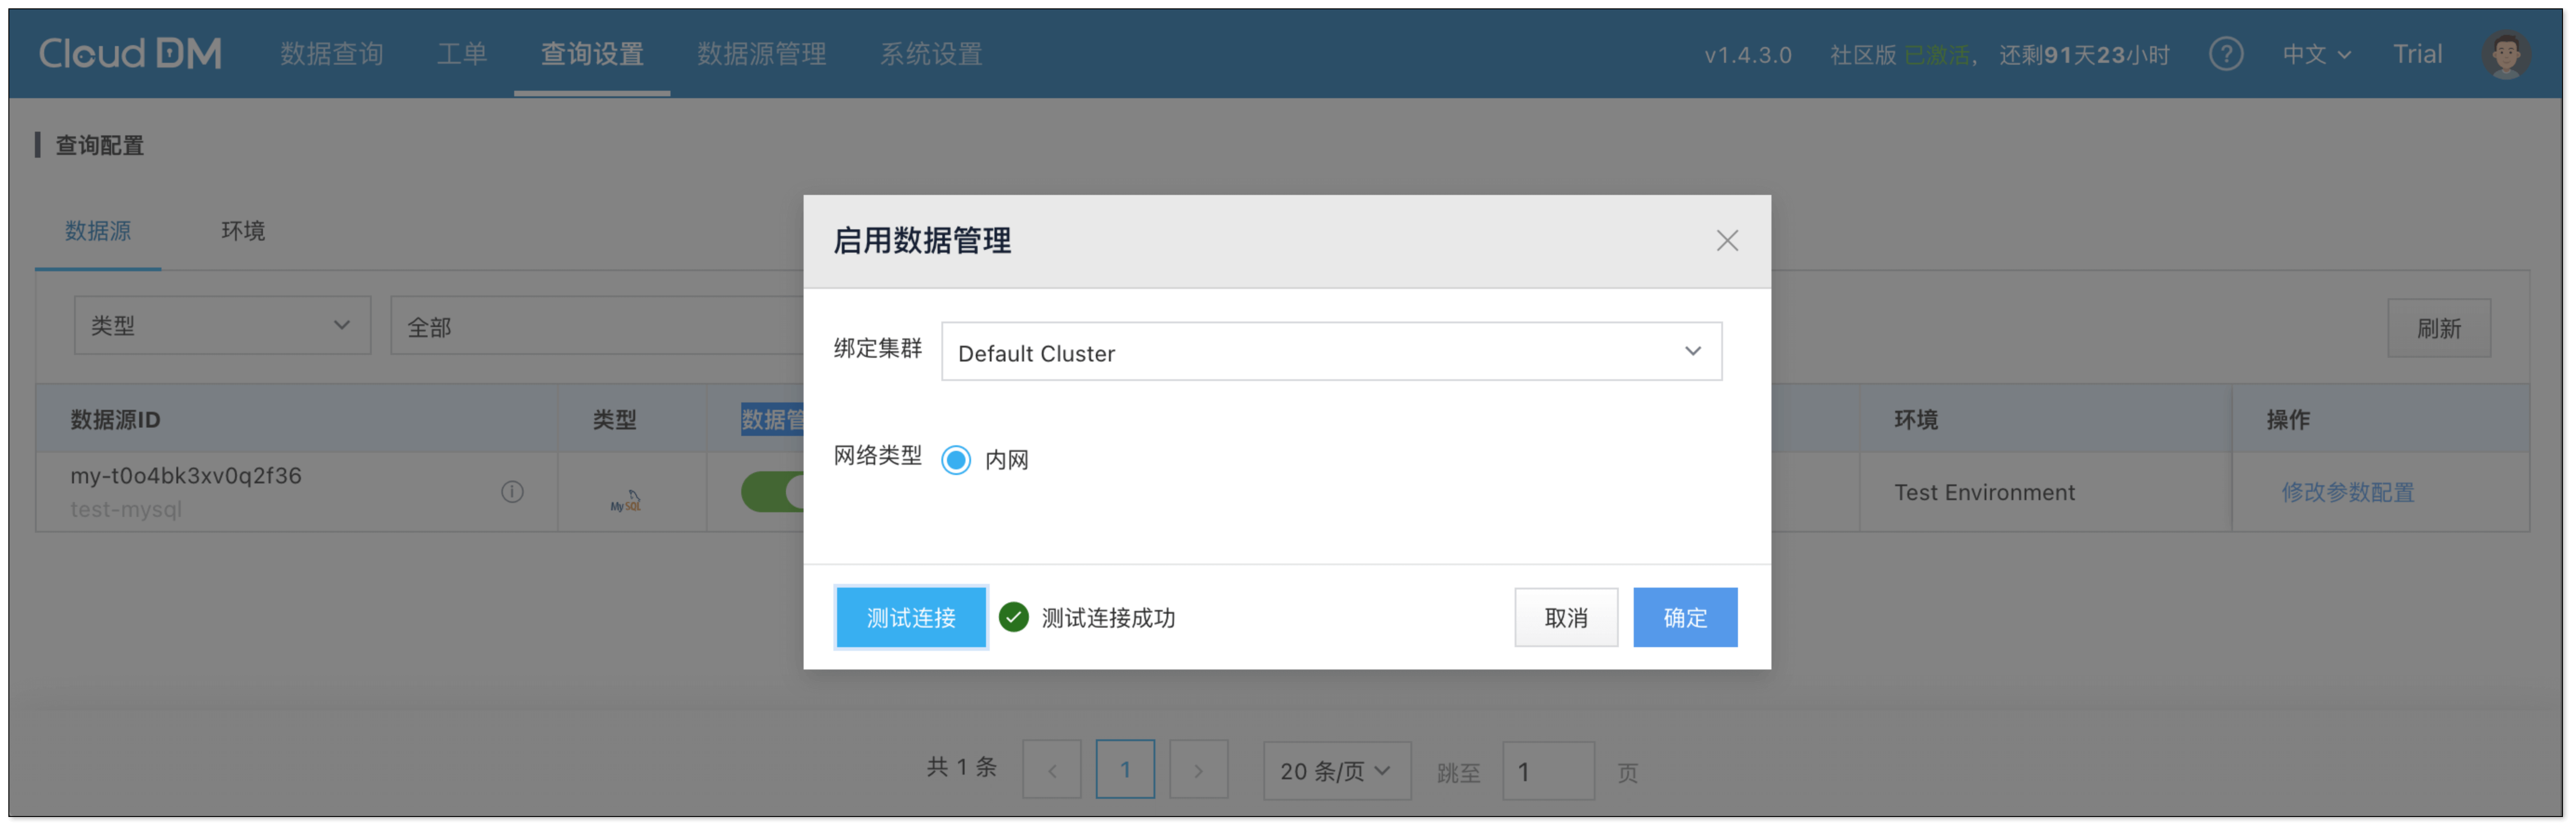2576x830 pixels.
Task: Click the Cloud DM logo
Action: (130, 54)
